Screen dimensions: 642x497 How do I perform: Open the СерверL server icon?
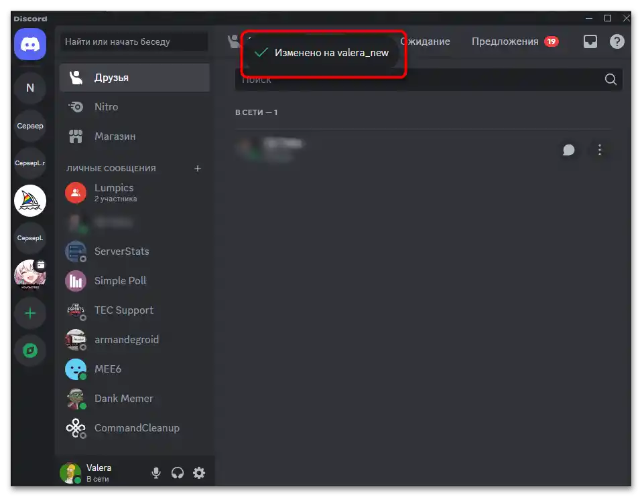[30, 238]
